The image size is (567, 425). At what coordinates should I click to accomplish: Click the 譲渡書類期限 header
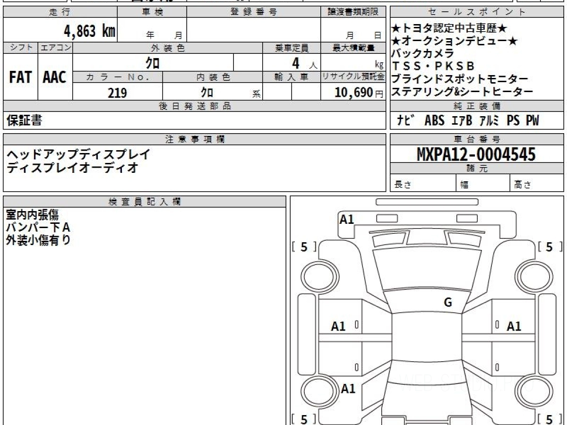pos(353,12)
